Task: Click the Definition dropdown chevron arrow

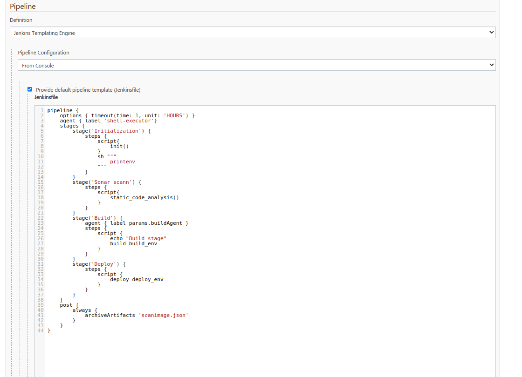Action: tap(492, 32)
